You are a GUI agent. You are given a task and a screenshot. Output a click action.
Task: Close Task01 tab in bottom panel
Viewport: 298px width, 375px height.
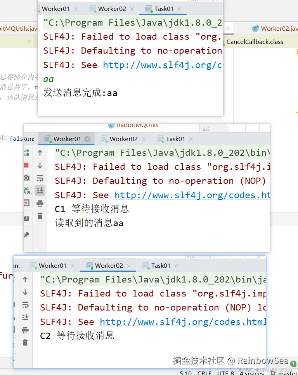pos(176,266)
